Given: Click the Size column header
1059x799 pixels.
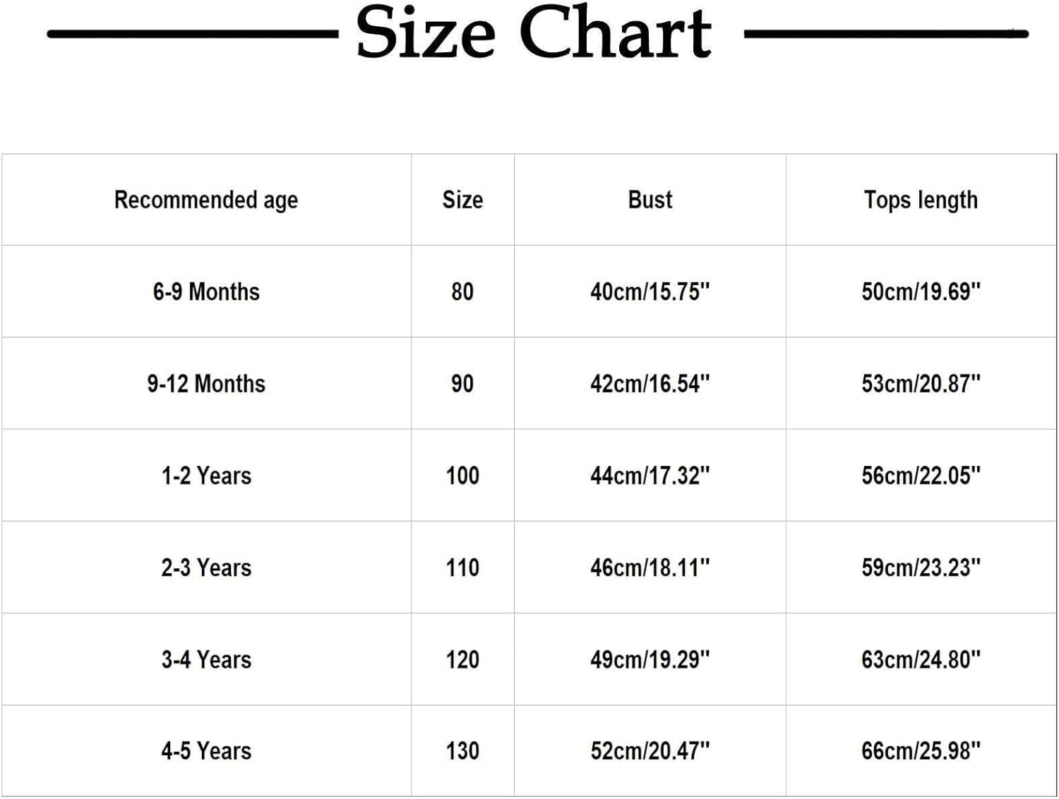Looking at the screenshot, I should point(463,200).
